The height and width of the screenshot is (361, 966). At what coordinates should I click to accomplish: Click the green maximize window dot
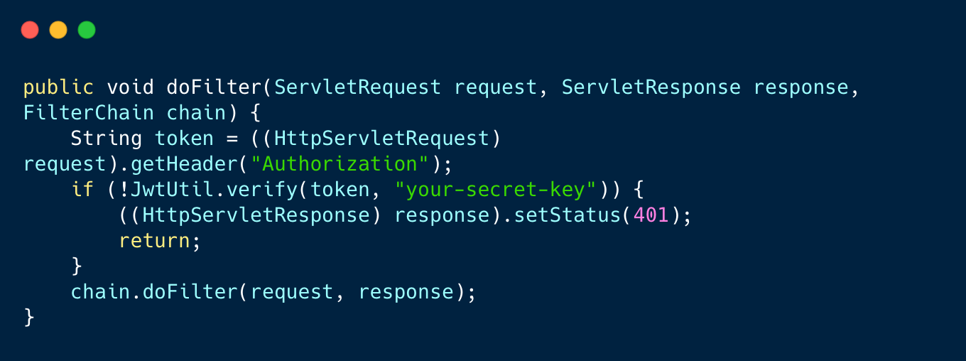coord(87,30)
